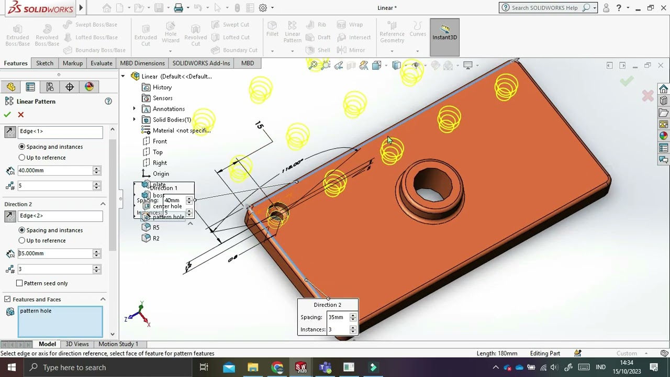
Task: Accept pattern via graphics area green check
Action: point(627,81)
